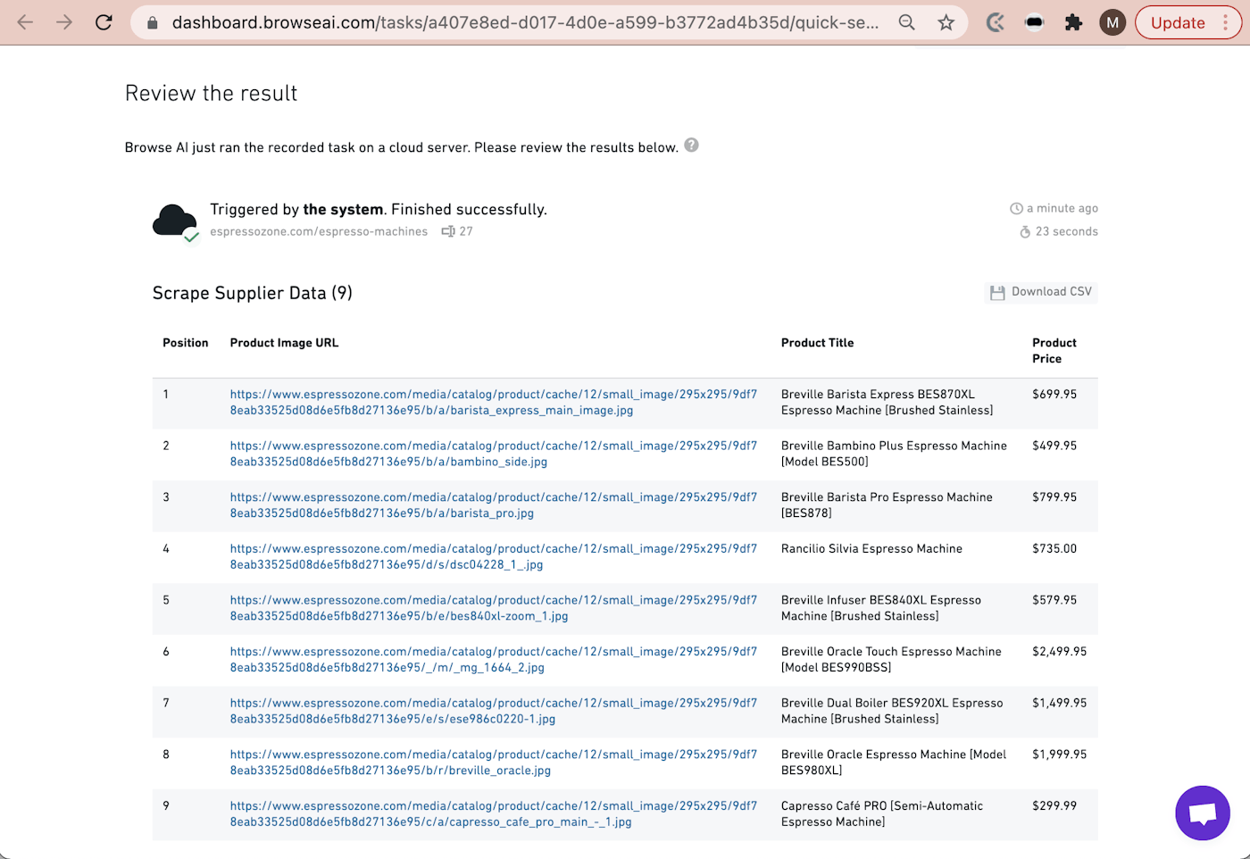Open the bambino_side.jpg image link
Viewport: 1250px width, 859px height.
pos(494,454)
